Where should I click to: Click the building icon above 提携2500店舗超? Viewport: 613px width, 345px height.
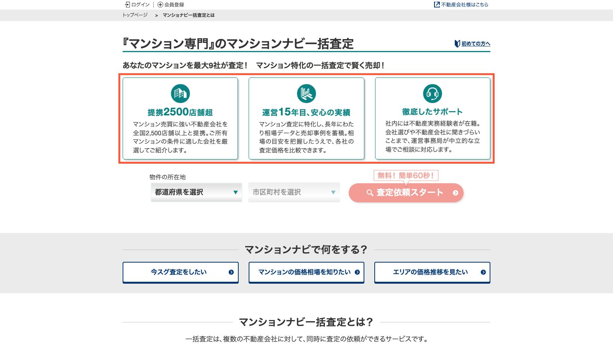click(x=180, y=94)
